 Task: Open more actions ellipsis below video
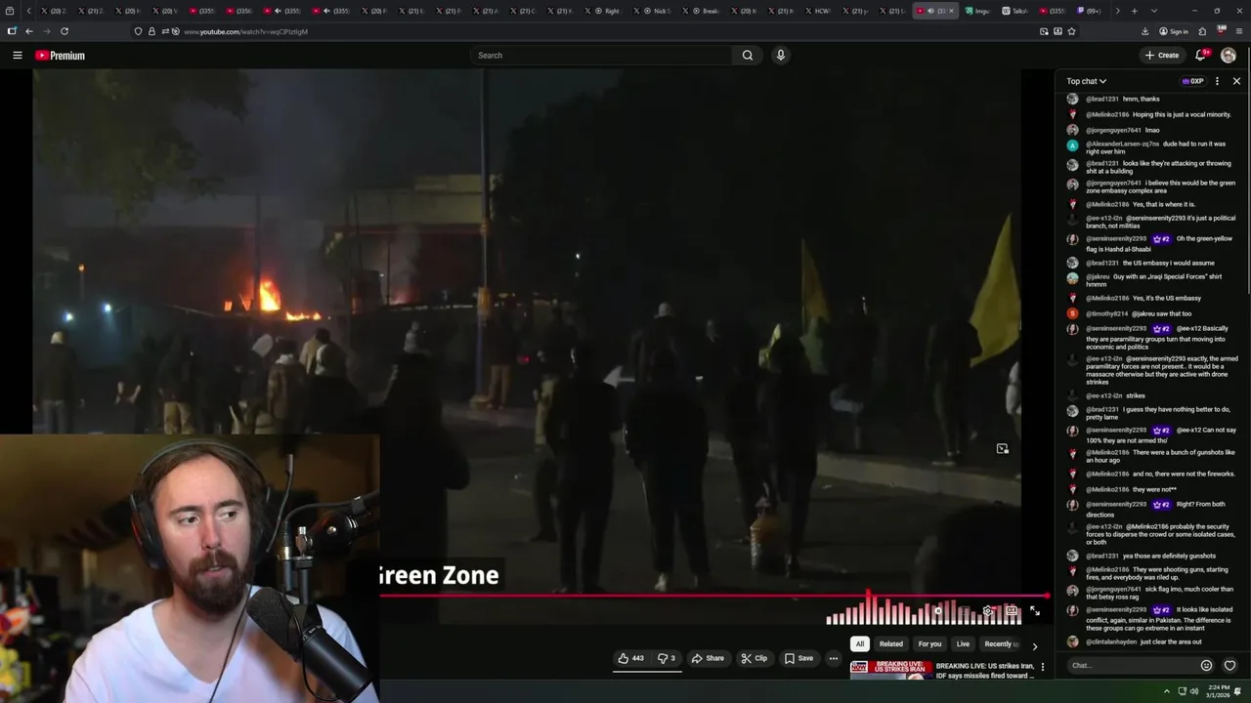pos(834,658)
